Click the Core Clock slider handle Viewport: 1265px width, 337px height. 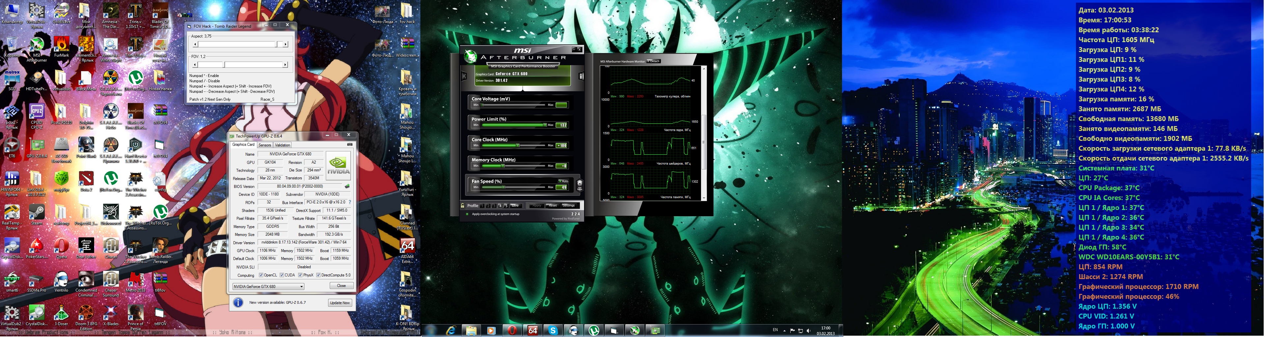click(x=517, y=146)
